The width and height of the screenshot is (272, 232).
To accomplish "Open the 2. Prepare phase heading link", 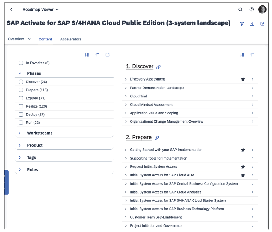I will pyautogui.click(x=139, y=137).
